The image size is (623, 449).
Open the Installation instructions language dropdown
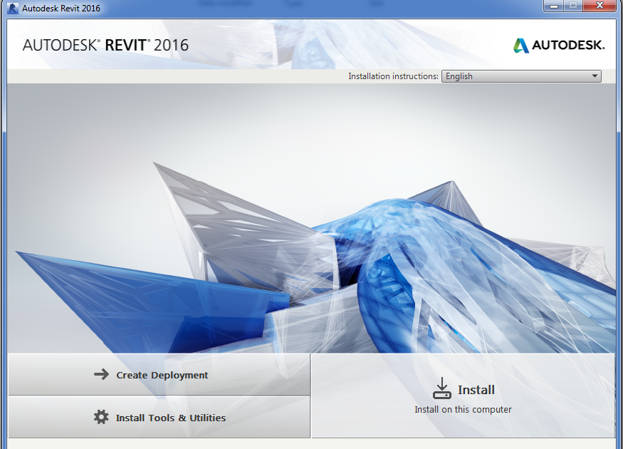tap(521, 76)
